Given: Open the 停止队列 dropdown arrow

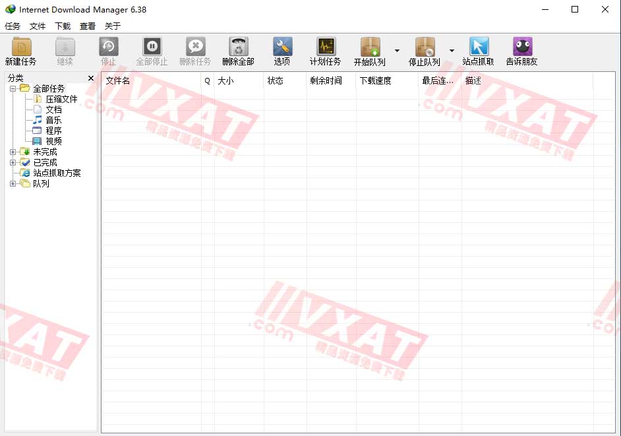Looking at the screenshot, I should 452,51.
